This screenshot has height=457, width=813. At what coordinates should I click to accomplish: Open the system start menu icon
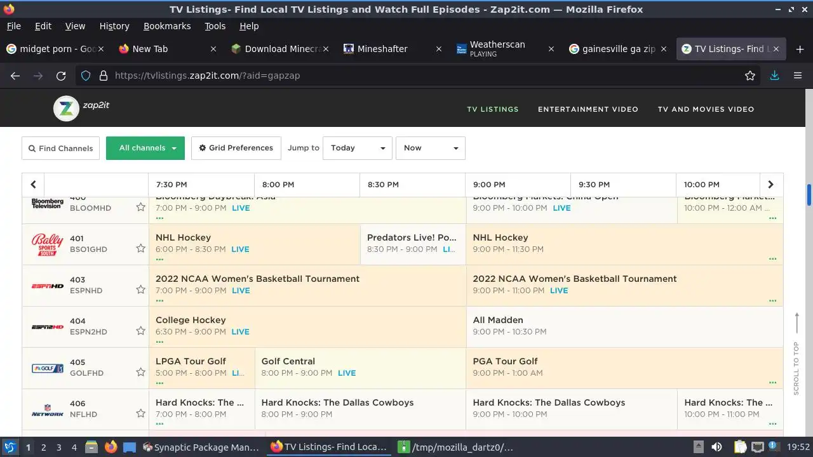(x=10, y=447)
